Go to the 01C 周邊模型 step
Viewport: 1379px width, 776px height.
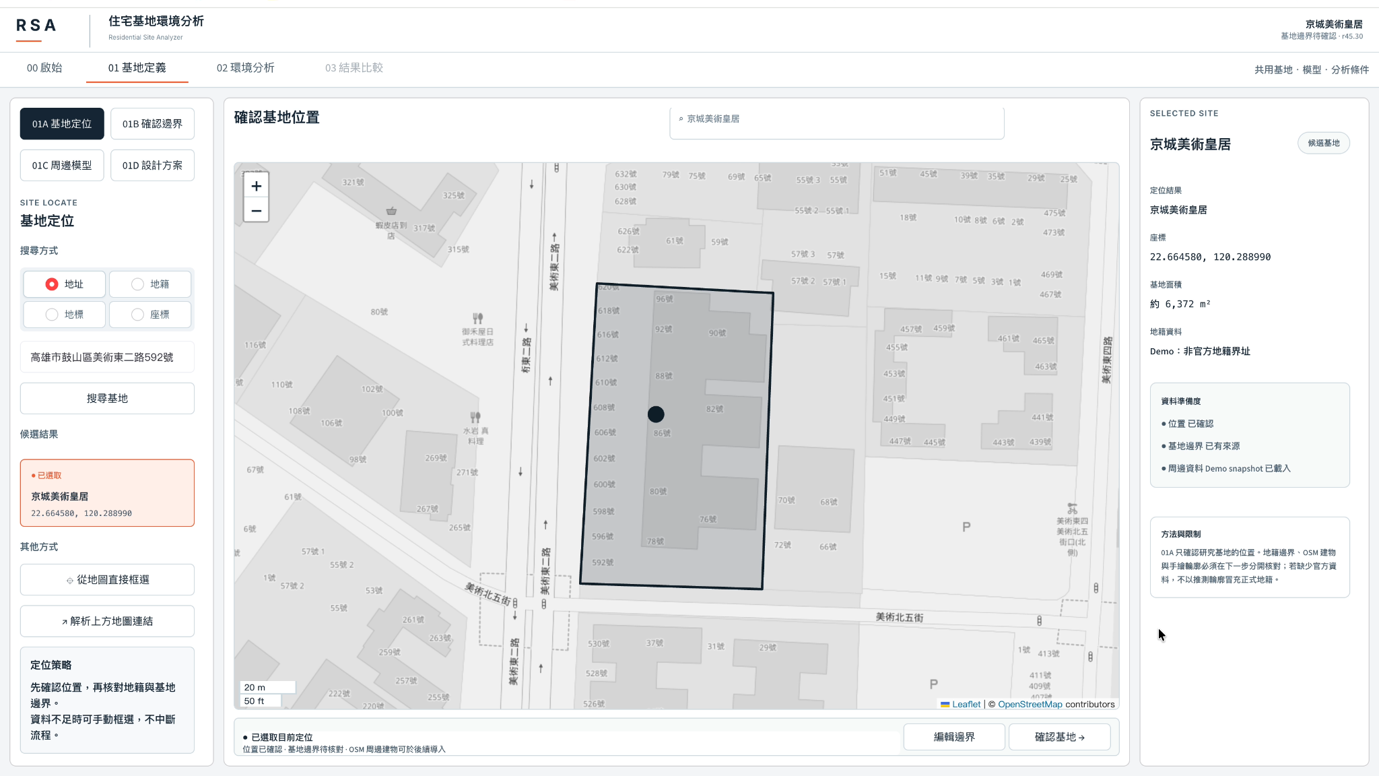pyautogui.click(x=62, y=165)
